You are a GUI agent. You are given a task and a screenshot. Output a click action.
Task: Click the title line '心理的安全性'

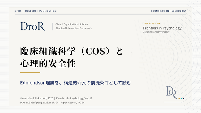[48, 64]
